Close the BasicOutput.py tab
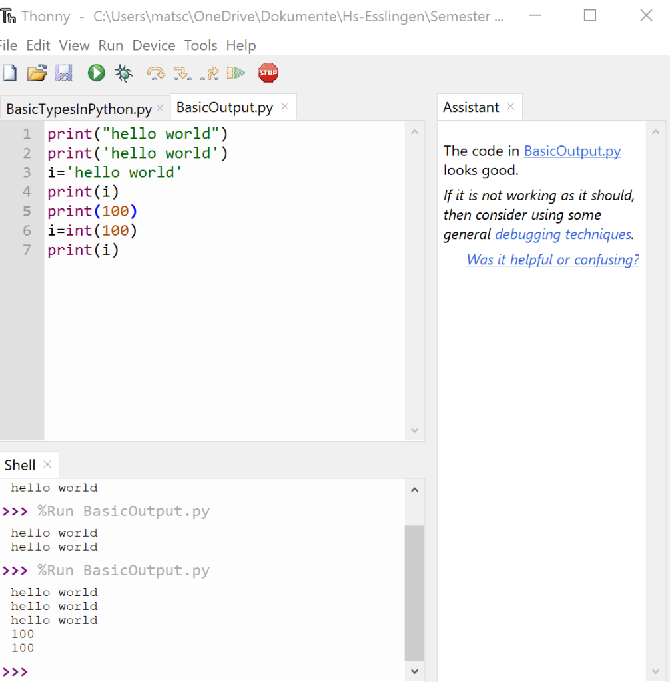 285,106
